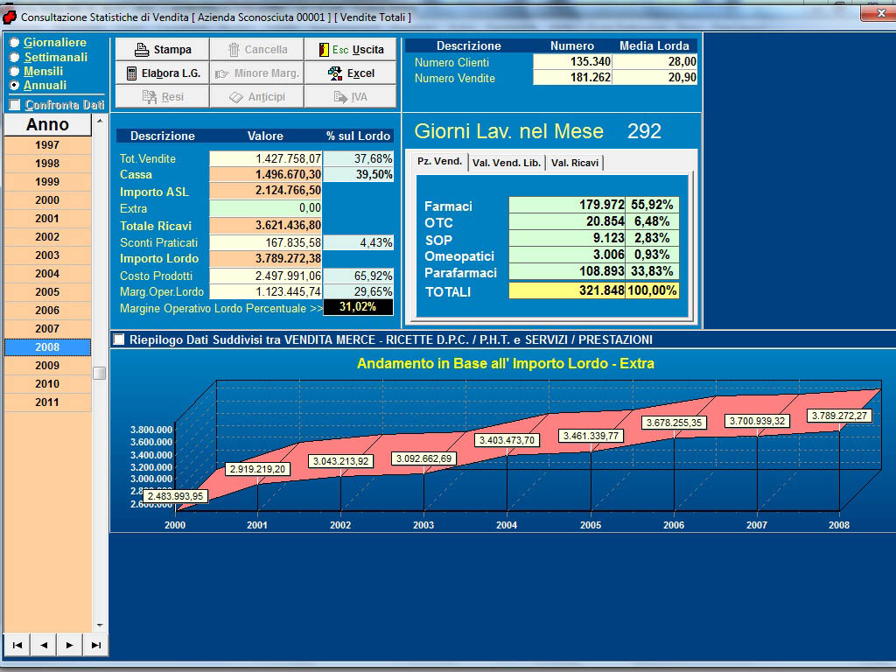
Task: Select the Giornaliere radio option
Action: point(14,42)
